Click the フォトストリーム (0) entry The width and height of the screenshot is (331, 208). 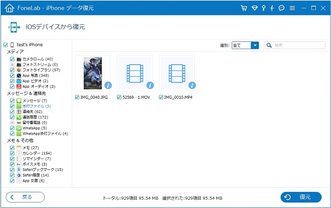click(x=40, y=65)
